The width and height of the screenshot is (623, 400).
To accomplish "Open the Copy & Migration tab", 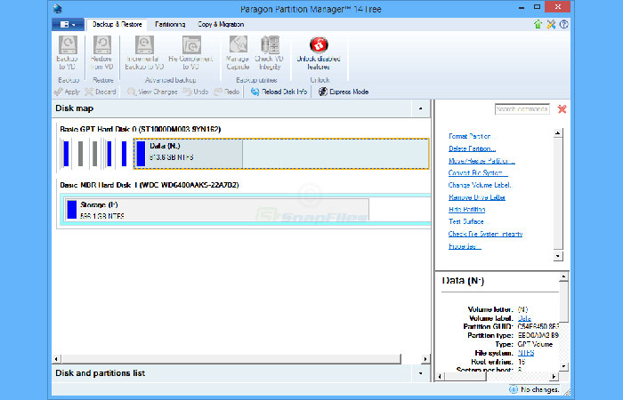I will 221,25.
